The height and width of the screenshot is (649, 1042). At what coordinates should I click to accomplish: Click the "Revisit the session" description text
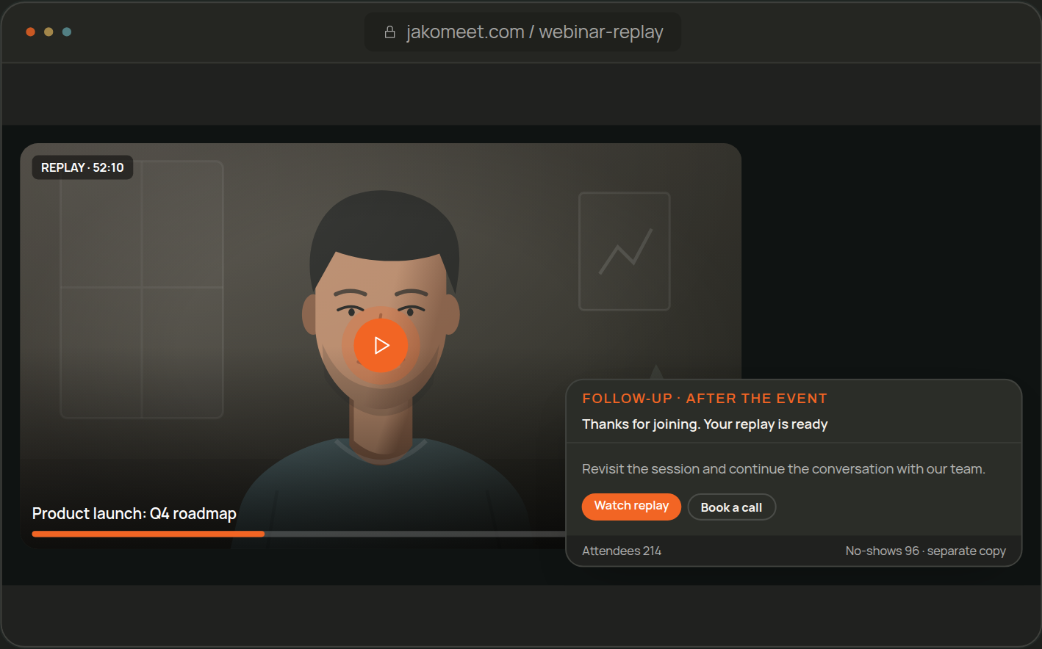(x=783, y=469)
